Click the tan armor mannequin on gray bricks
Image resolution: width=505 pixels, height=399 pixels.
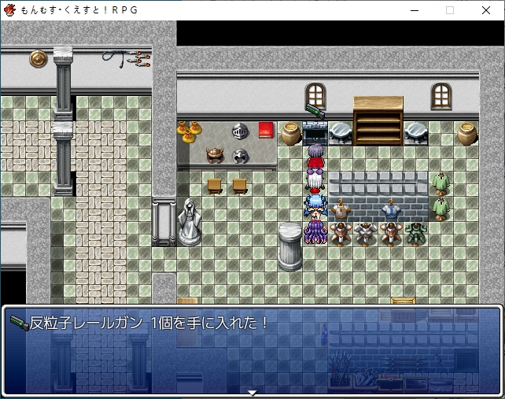point(341,209)
